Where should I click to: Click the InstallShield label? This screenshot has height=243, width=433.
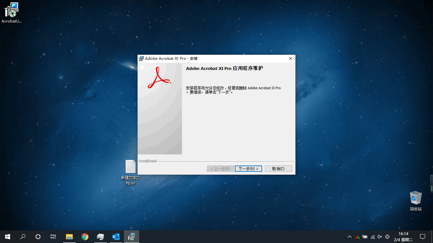point(148,161)
